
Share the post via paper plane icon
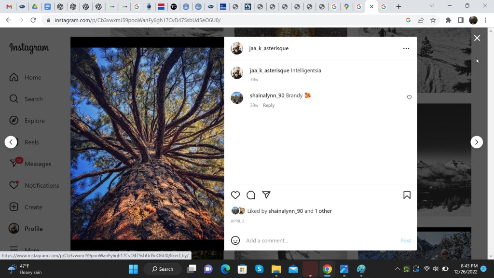coord(266,195)
